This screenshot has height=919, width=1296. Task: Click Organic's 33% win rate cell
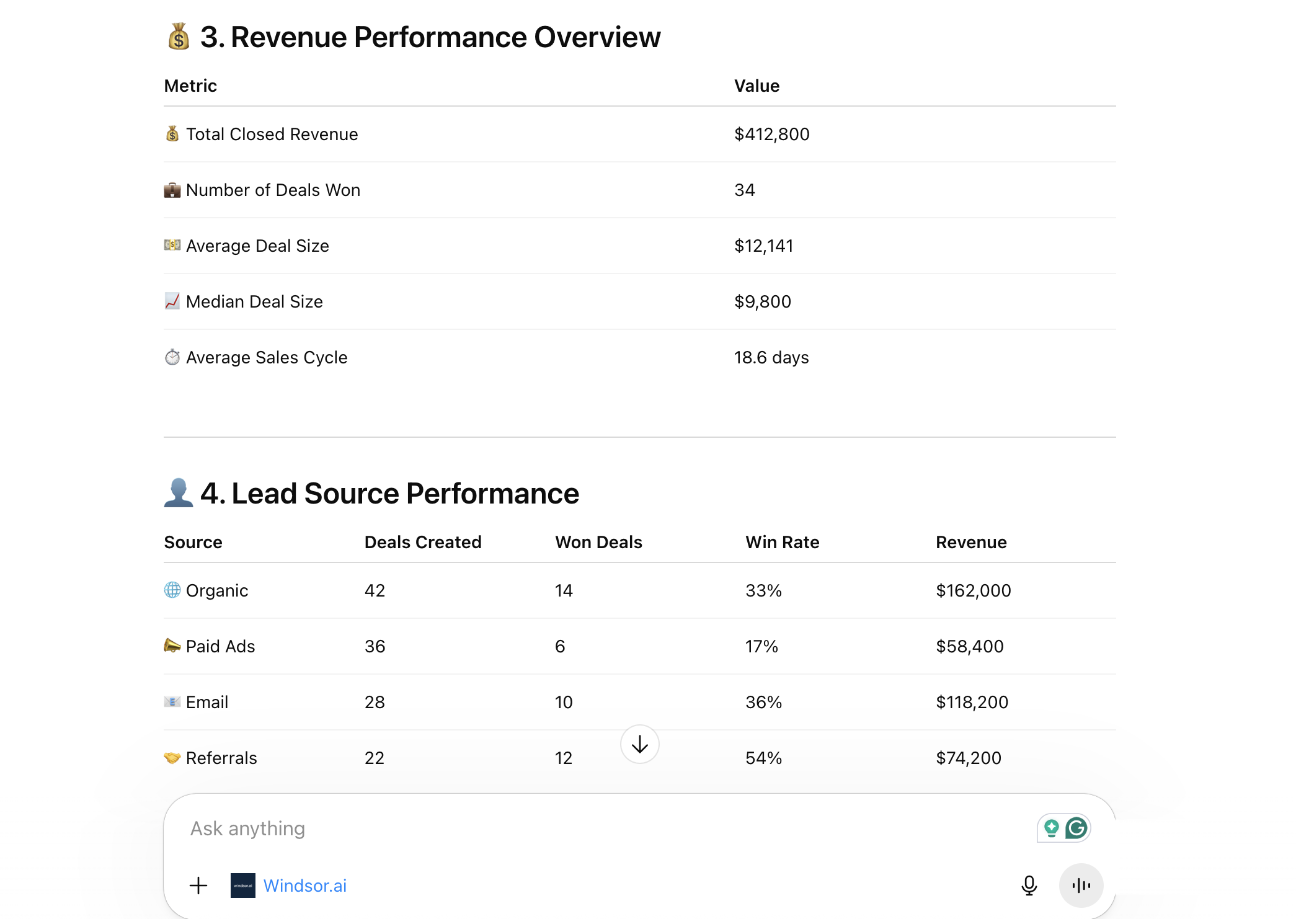pyautogui.click(x=763, y=590)
